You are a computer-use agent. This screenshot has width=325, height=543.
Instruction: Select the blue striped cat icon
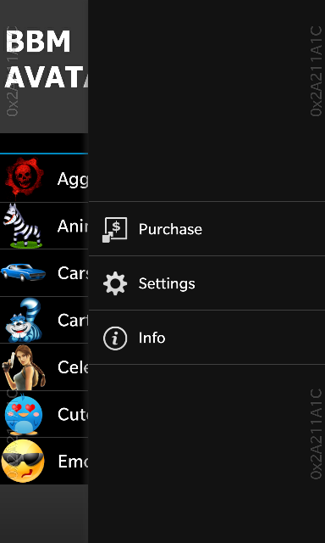coord(25,320)
